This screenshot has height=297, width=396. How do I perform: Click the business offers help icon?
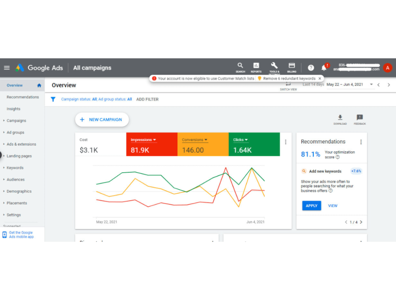tap(331, 191)
